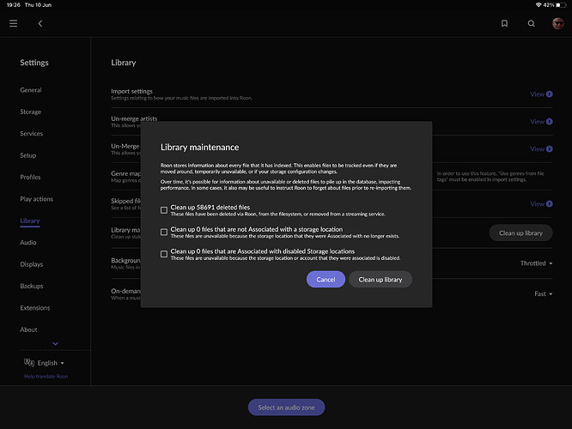Image resolution: width=572 pixels, height=429 pixels.
Task: Check clean up files with disabled Storage locations
Action: click(164, 254)
